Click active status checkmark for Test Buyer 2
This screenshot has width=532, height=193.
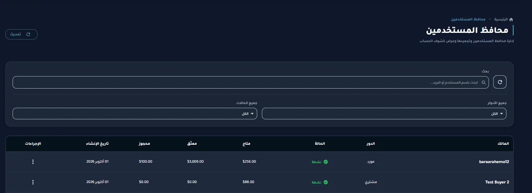click(326, 182)
